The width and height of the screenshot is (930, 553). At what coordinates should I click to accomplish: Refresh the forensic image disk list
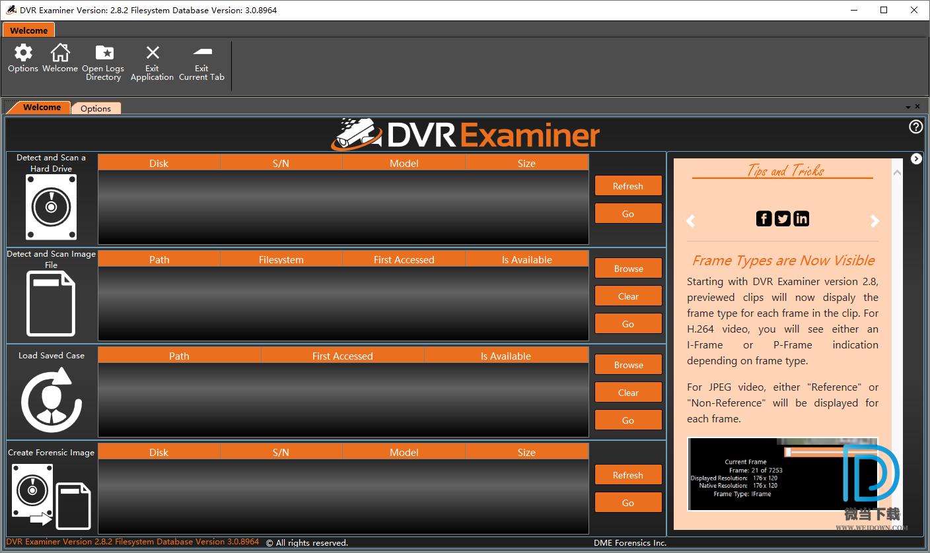pos(628,475)
